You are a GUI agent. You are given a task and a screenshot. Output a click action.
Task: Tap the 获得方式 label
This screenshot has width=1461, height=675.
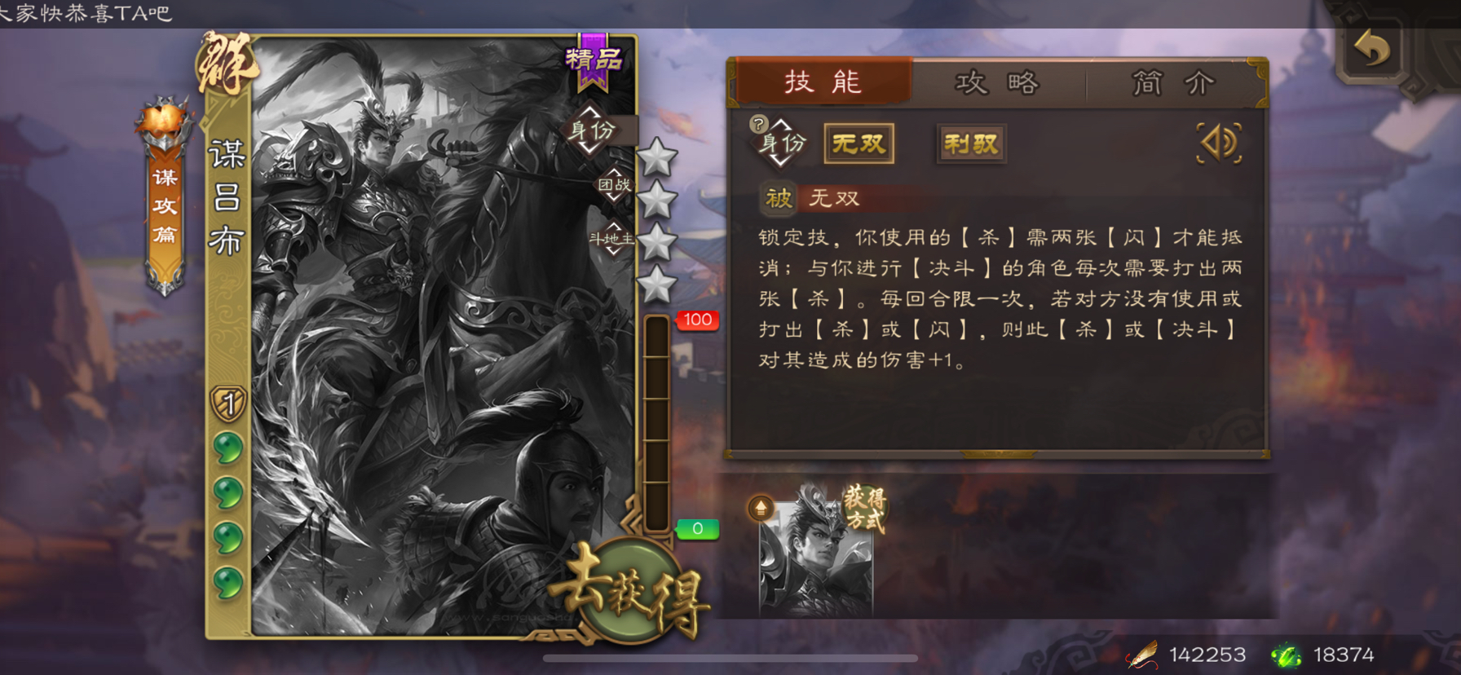tap(864, 508)
